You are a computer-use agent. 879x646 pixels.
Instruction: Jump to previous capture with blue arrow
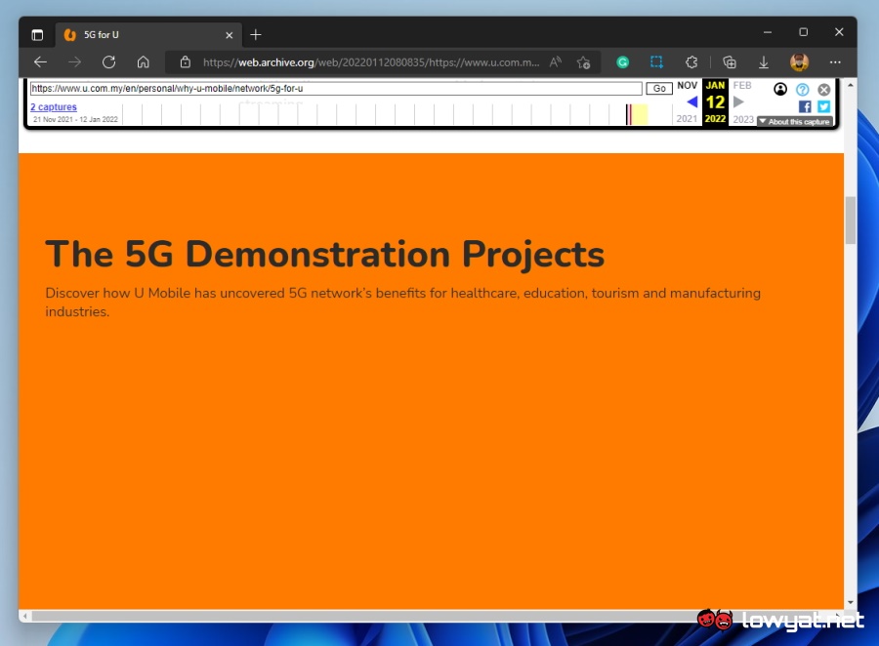point(691,101)
